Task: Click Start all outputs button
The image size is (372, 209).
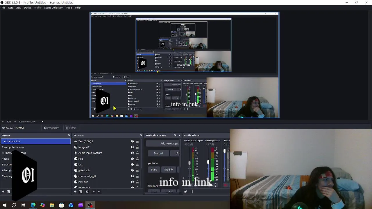Action: (x=158, y=153)
